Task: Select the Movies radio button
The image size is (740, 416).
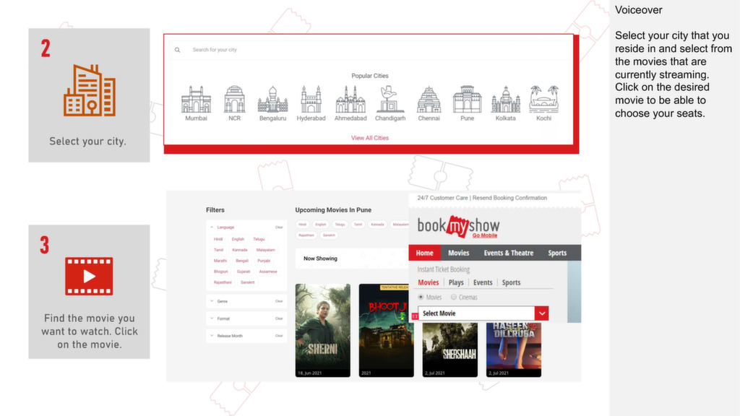Action: click(x=421, y=297)
